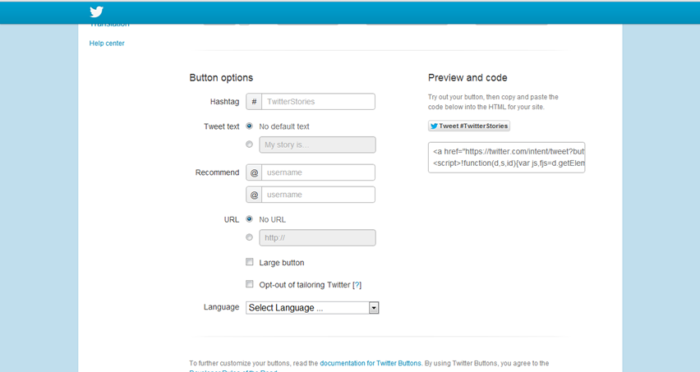700x372 pixels.
Task: Click the Tweet #TwitterStories preview button
Action: click(469, 126)
